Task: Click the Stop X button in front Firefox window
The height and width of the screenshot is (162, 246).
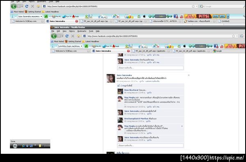Action: 73,36
